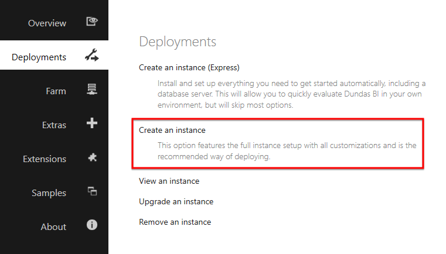
Task: Click the Extras plus icon
Action: coord(92,123)
